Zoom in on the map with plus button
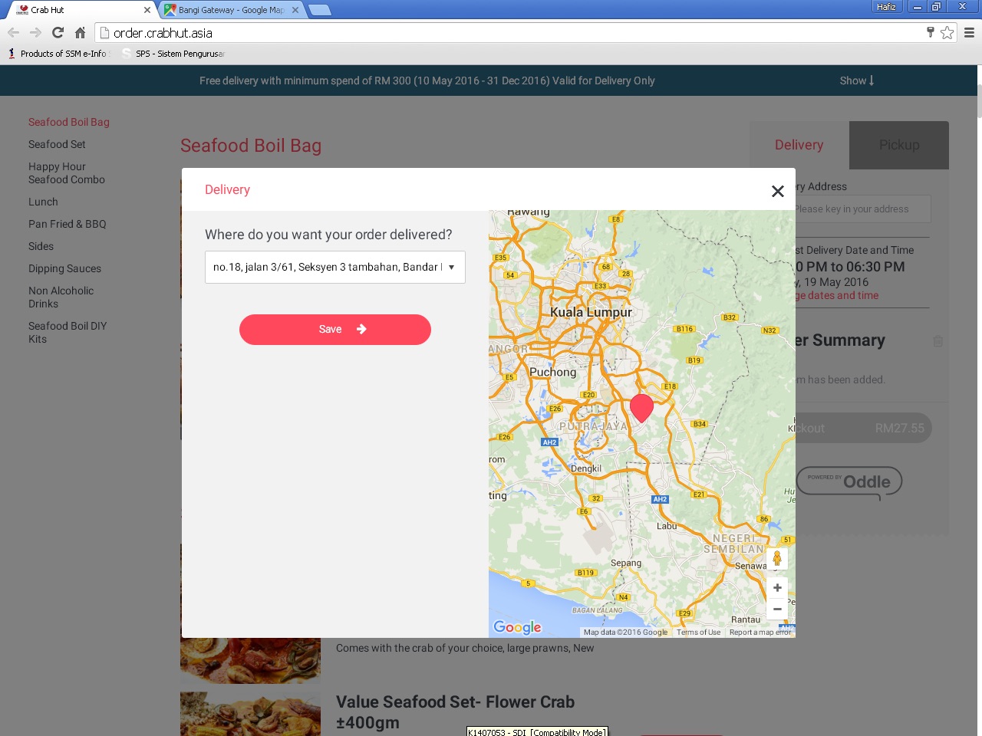The height and width of the screenshot is (736, 982). [x=776, y=587]
